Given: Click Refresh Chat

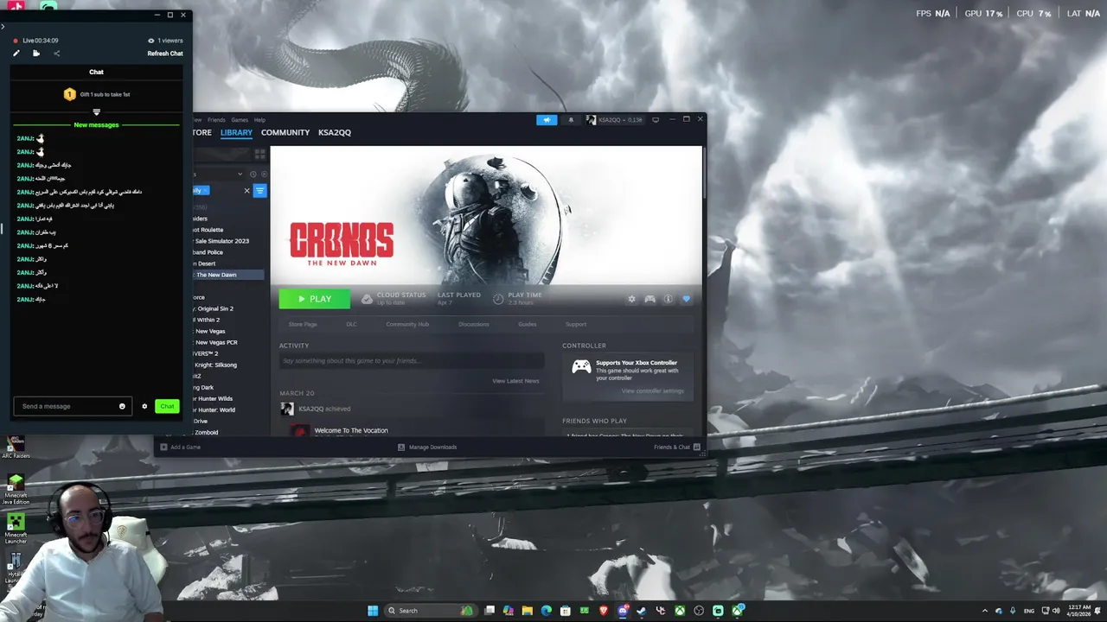Looking at the screenshot, I should pyautogui.click(x=165, y=54).
